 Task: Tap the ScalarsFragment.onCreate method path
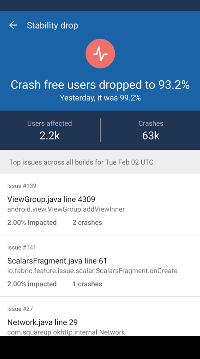coord(92,271)
